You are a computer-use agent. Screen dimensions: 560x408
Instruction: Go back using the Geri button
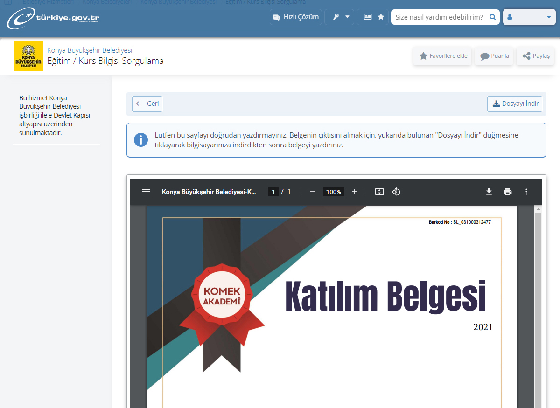(x=147, y=104)
